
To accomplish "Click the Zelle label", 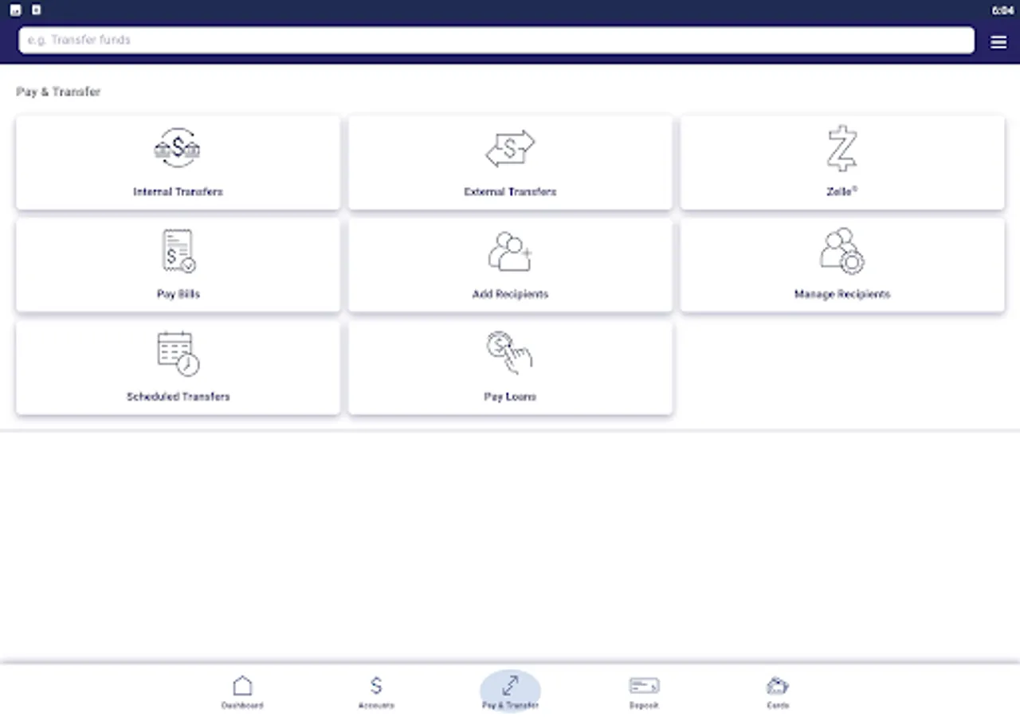I will (841, 192).
